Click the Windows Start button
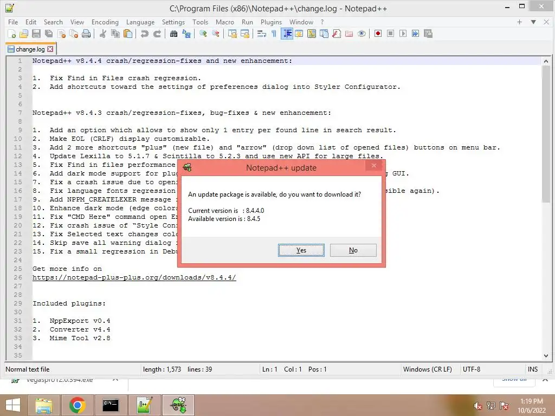The width and height of the screenshot is (555, 416). tap(13, 405)
